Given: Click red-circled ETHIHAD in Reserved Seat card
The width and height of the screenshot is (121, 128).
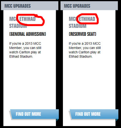Looking at the screenshot, I should pyautogui.click(x=87, y=19).
